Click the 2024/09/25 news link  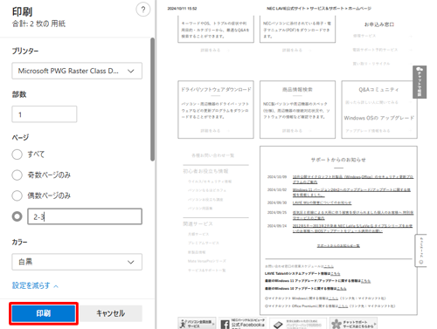coord(353,216)
